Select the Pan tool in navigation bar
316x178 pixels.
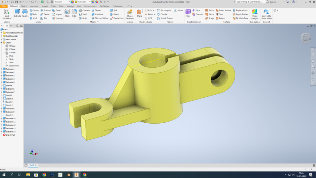pos(313,60)
